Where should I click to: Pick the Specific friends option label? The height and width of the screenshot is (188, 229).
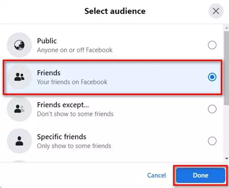pos(61,137)
